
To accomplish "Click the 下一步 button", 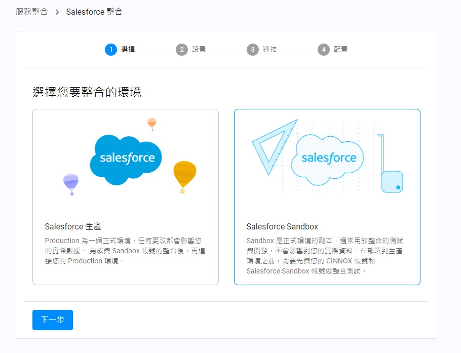I will [x=53, y=320].
